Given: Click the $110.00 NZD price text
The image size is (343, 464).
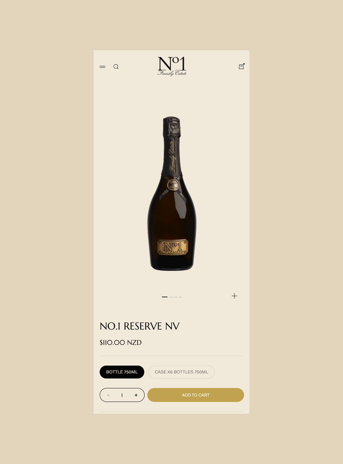Looking at the screenshot, I should coord(121,342).
